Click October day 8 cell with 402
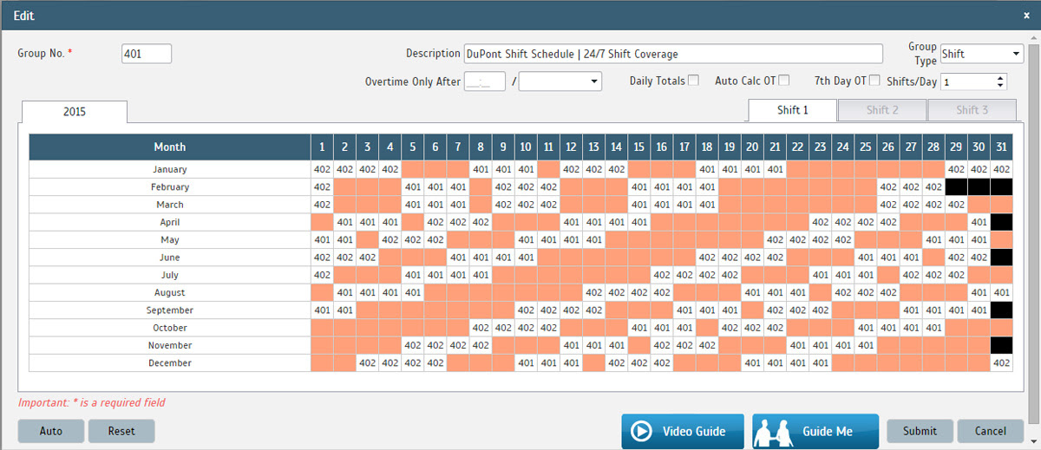Screen dimensions: 1041x450 [481, 328]
